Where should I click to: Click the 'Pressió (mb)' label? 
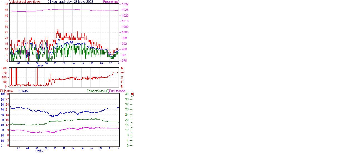[111, 2]
